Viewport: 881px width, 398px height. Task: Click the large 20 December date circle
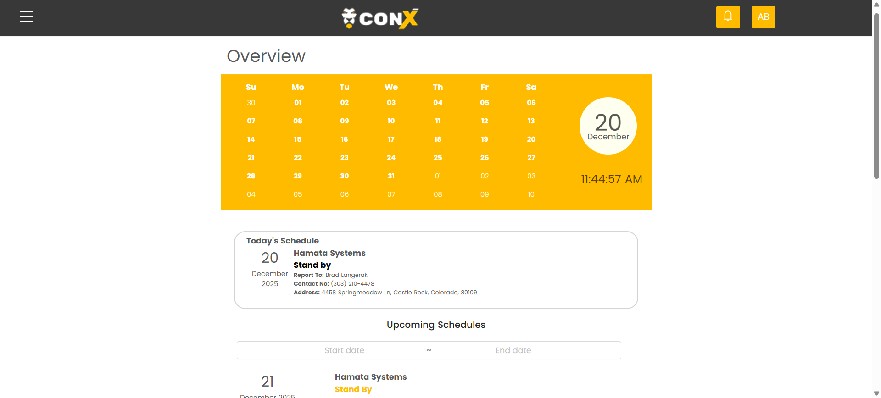click(608, 126)
